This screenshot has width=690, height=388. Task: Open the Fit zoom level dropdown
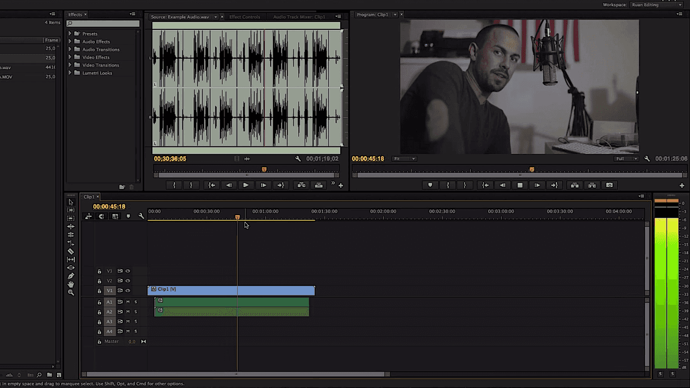click(x=404, y=159)
